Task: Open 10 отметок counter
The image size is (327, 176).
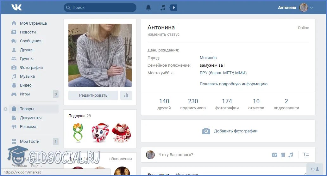Action: (256, 104)
